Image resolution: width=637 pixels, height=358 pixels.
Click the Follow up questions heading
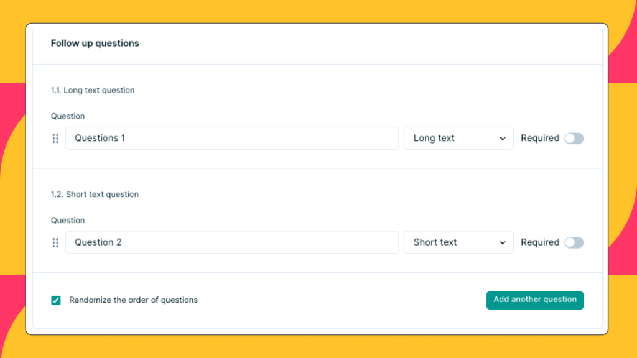[95, 43]
